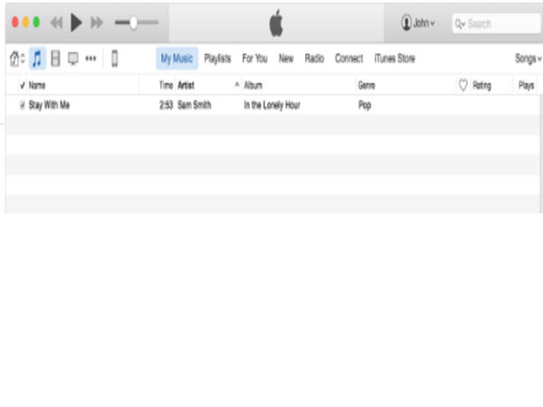Viewport: 543px width, 407px height.
Task: Click the heart Love column header
Action: point(463,85)
